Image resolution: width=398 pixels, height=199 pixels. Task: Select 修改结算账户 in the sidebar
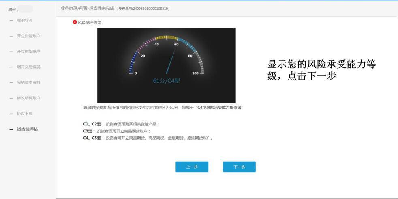pos(28,98)
